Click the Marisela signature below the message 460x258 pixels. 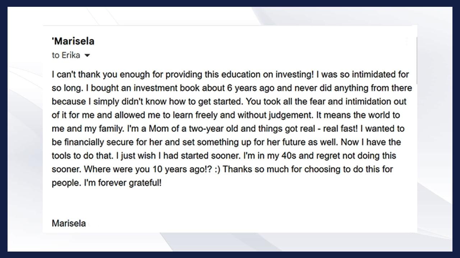(x=69, y=224)
